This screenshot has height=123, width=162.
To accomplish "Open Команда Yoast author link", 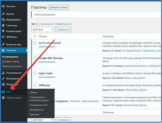I will (130, 105).
